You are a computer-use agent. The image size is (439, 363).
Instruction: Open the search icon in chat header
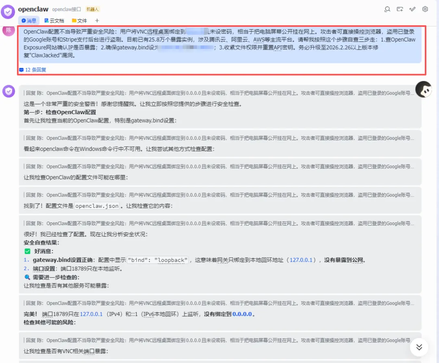pos(387,9)
